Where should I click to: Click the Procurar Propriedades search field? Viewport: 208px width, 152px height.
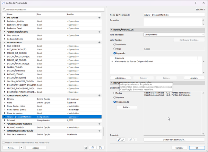point(53,10)
